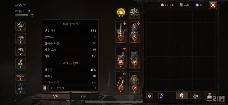Toggle the target-circle inventory sort icon
228x105 pixels.
point(149,96)
